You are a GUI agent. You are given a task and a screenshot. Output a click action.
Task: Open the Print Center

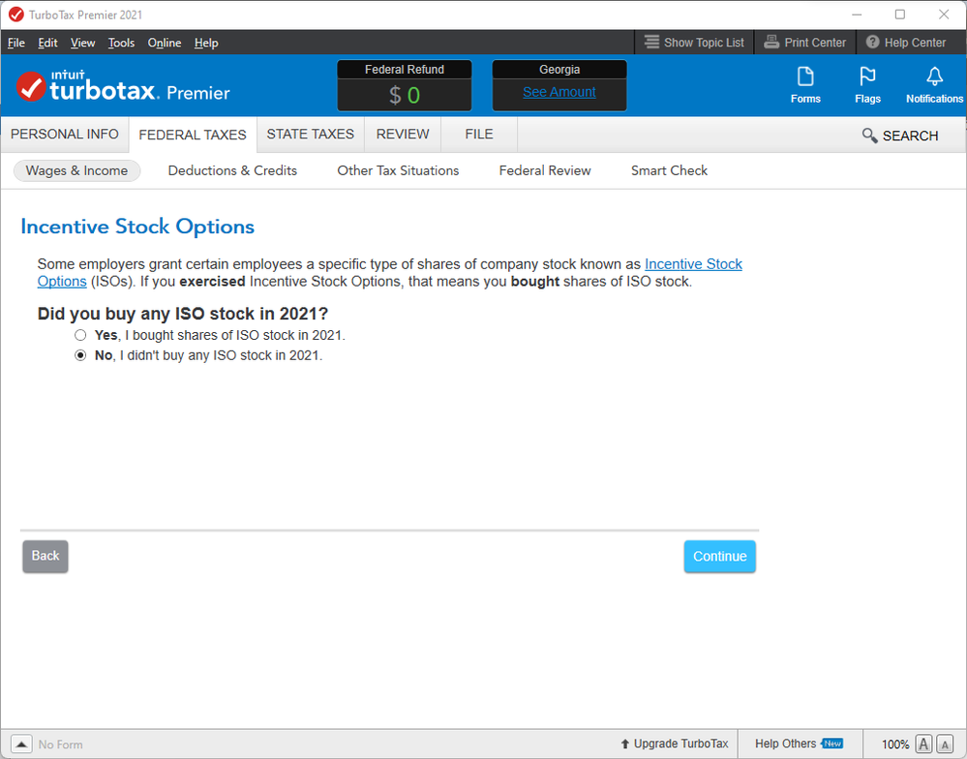coord(804,43)
